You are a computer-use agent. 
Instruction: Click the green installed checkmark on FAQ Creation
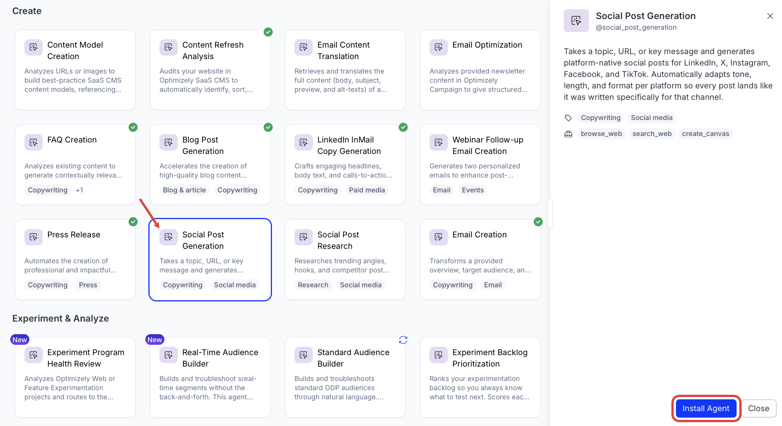133,127
